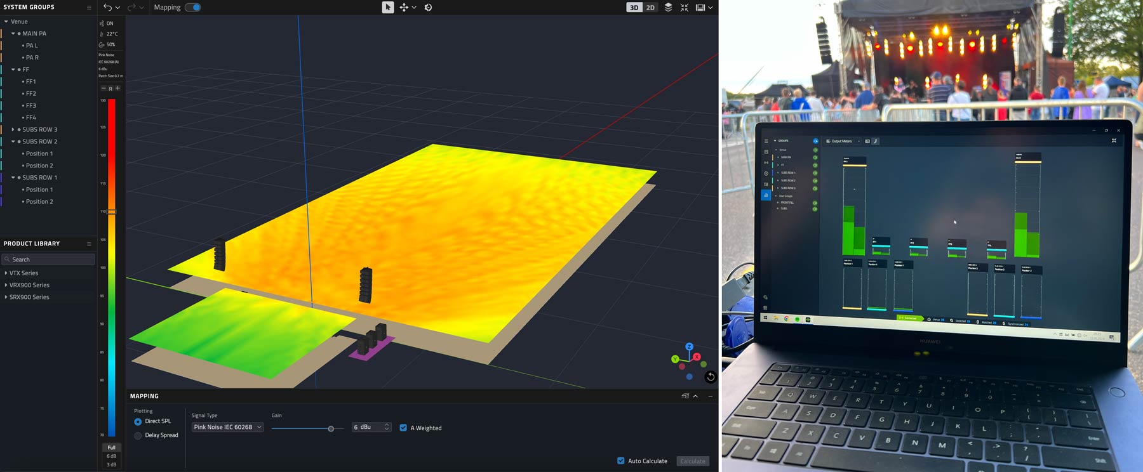Open System Groups panel menu
1143x472 pixels.
coord(89,8)
